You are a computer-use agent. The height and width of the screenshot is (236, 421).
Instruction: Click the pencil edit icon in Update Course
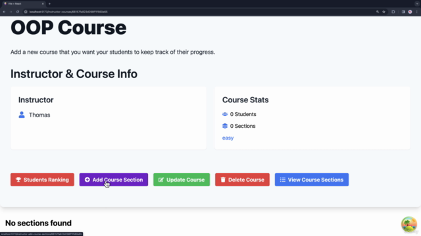pyautogui.click(x=161, y=180)
